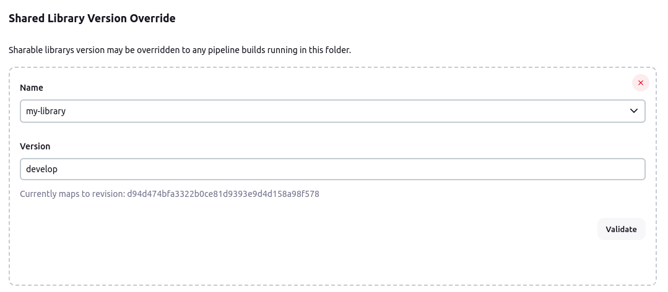Click the Sharable librarys description sentence
This screenshot has width=668, height=292.
[x=180, y=50]
